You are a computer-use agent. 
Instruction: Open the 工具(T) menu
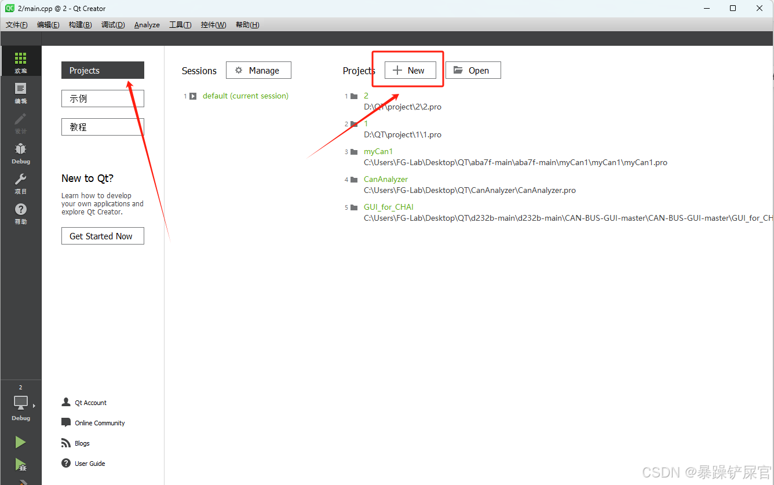(x=180, y=25)
